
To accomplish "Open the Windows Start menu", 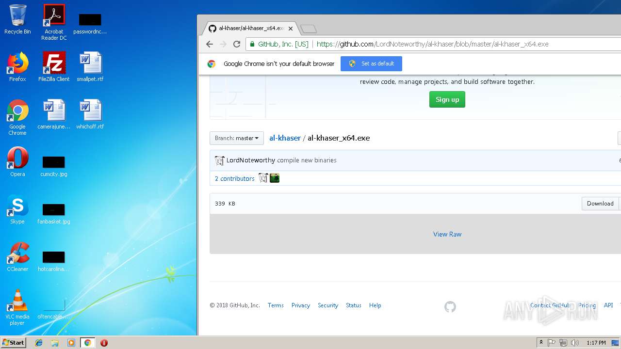I will pos(13,343).
